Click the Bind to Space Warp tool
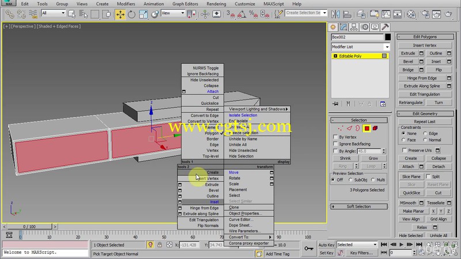 pyautogui.click(x=33, y=14)
